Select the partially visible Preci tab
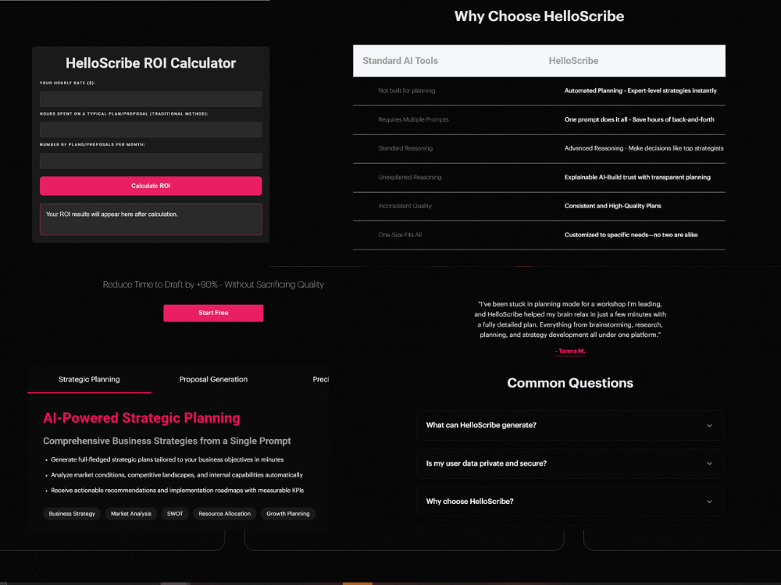 click(x=320, y=380)
